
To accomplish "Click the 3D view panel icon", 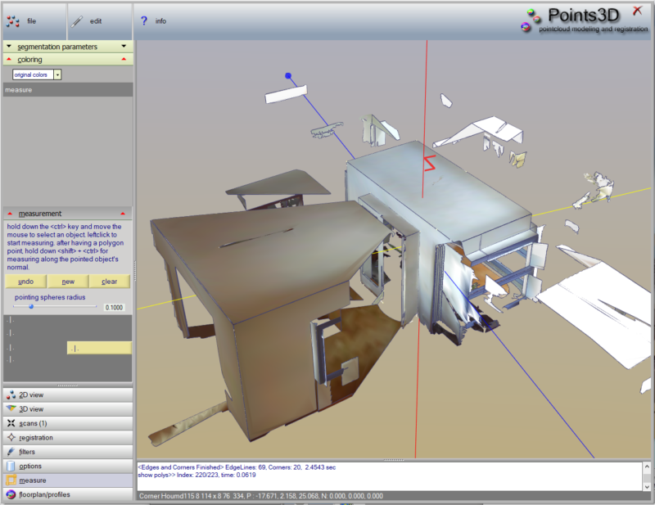I will click(11, 409).
